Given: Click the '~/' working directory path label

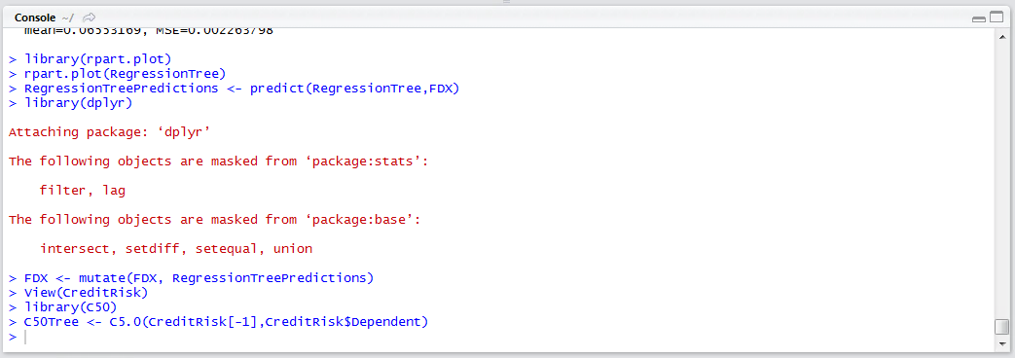Looking at the screenshot, I should 68,18.
